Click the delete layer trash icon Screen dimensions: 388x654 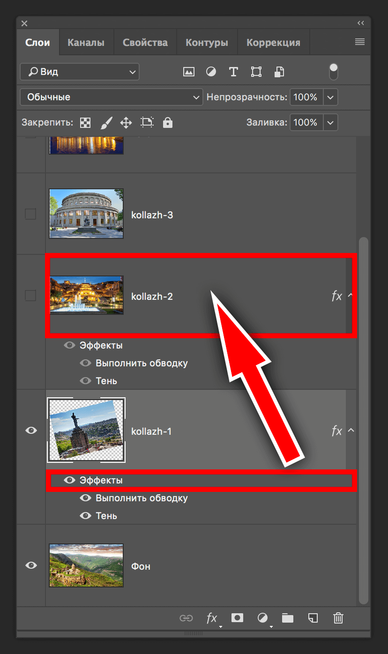(338, 618)
